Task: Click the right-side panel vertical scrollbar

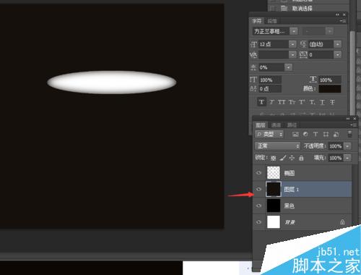Action: tap(352, 72)
